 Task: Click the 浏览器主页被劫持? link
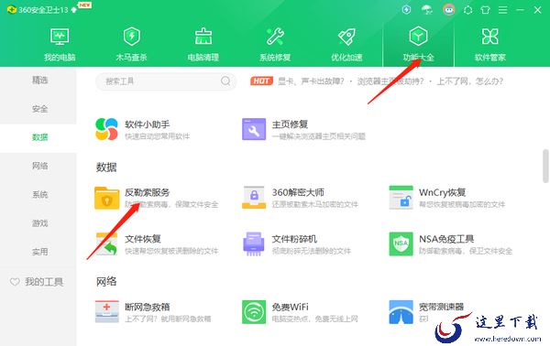[390, 81]
